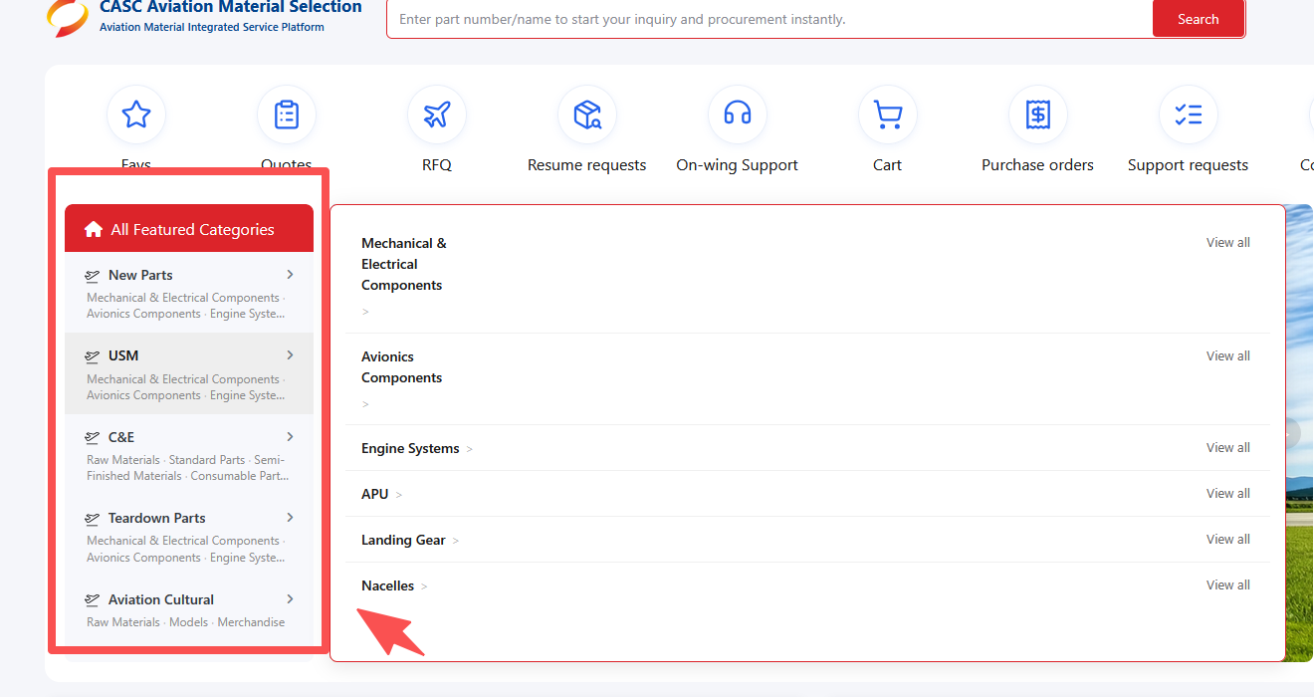The height and width of the screenshot is (697, 1314).
Task: Expand arrow next to Engine Systems
Action: (x=470, y=449)
